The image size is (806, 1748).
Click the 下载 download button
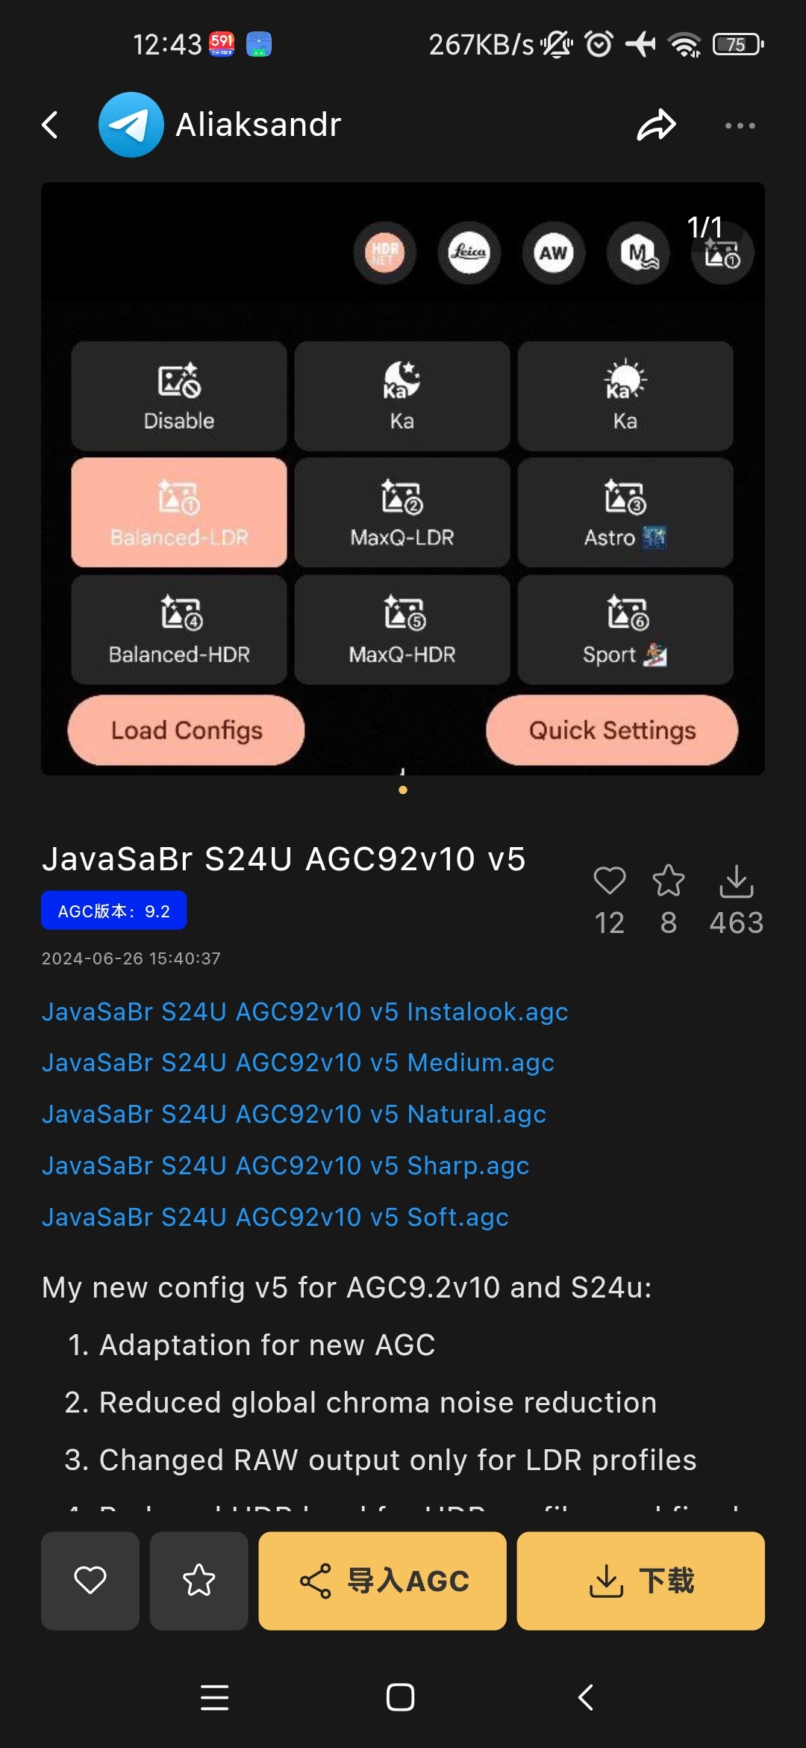point(641,1581)
